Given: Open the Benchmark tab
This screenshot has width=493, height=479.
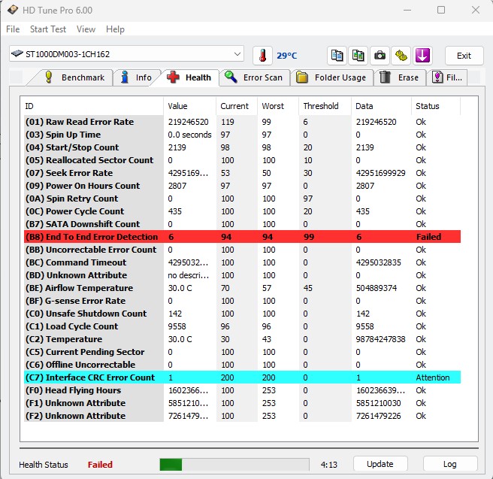Looking at the screenshot, I should click(x=74, y=77).
